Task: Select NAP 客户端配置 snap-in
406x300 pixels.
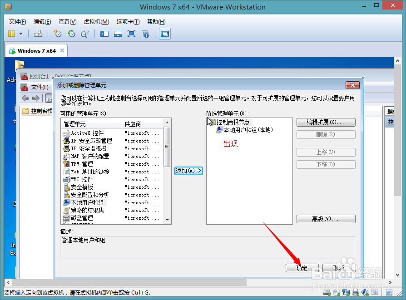Action: pos(112,156)
